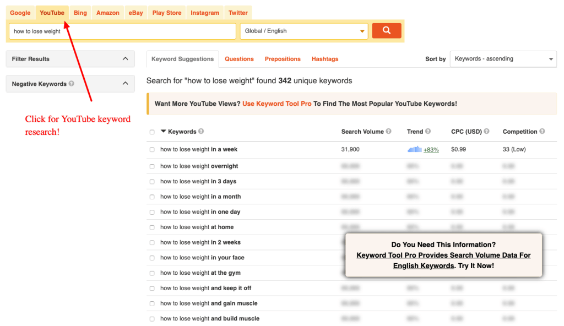
Task: Click help icon beside Keywords column header
Action: [x=201, y=132]
